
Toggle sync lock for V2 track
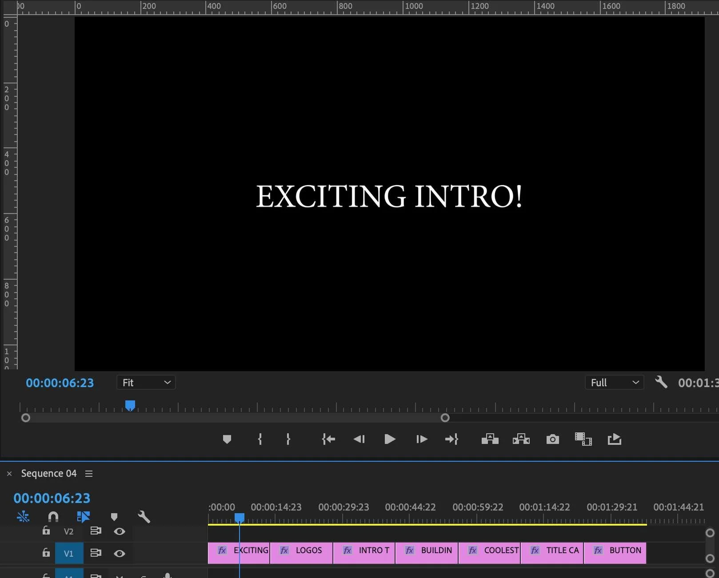point(96,531)
